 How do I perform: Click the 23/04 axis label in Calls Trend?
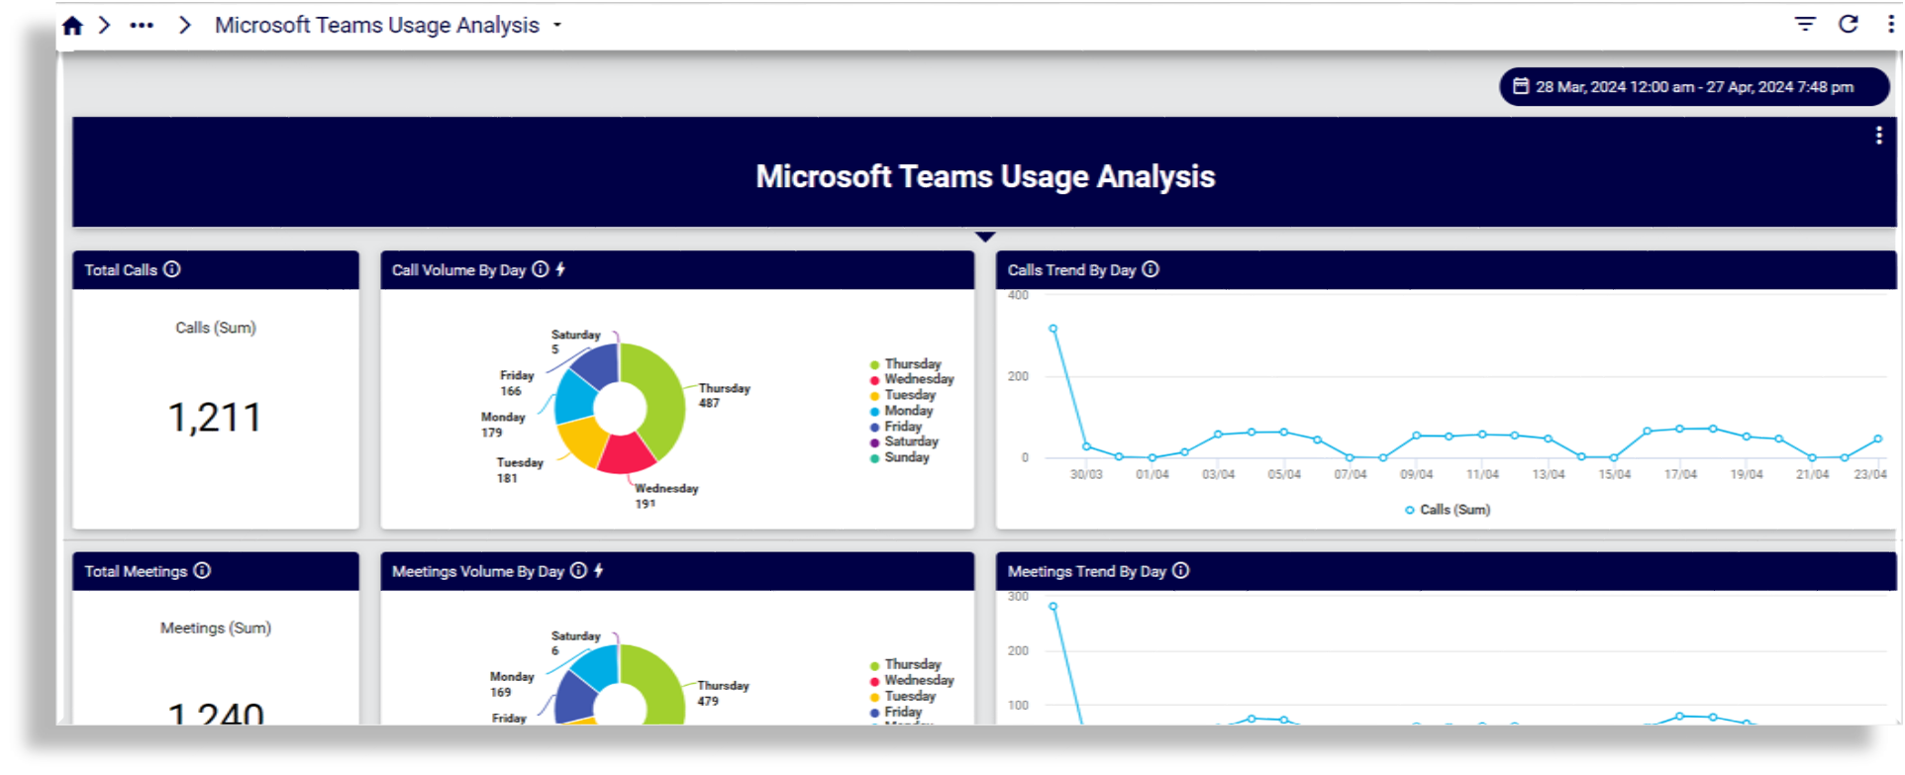[1870, 475]
